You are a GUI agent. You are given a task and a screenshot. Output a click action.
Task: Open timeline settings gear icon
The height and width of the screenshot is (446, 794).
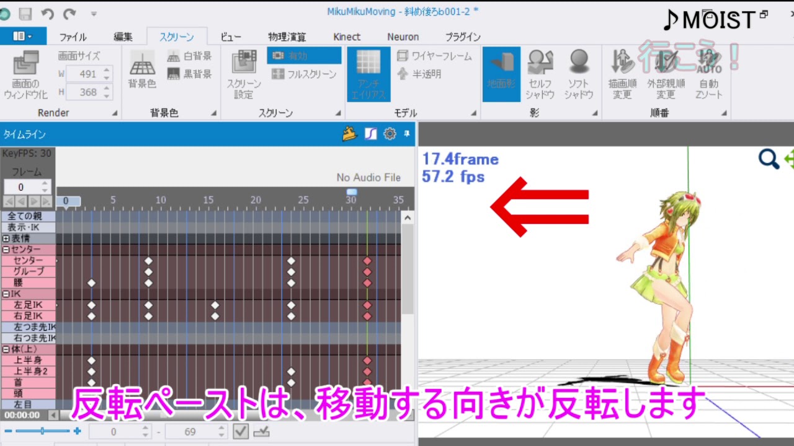coord(390,134)
